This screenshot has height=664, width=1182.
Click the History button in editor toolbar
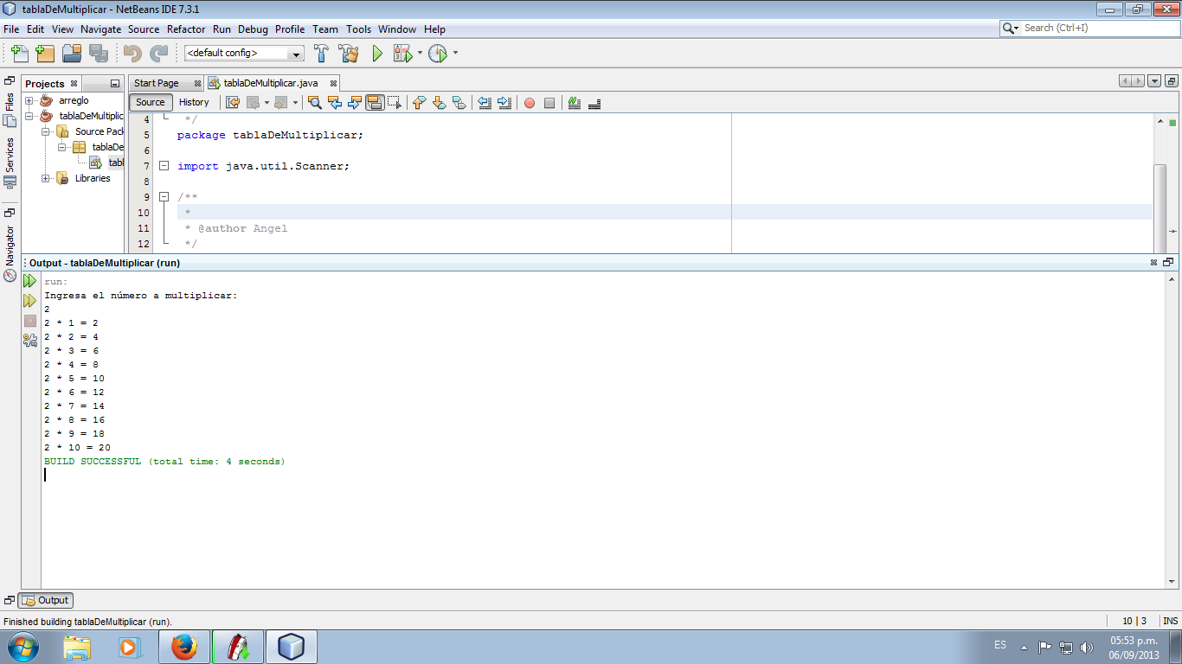[194, 102]
